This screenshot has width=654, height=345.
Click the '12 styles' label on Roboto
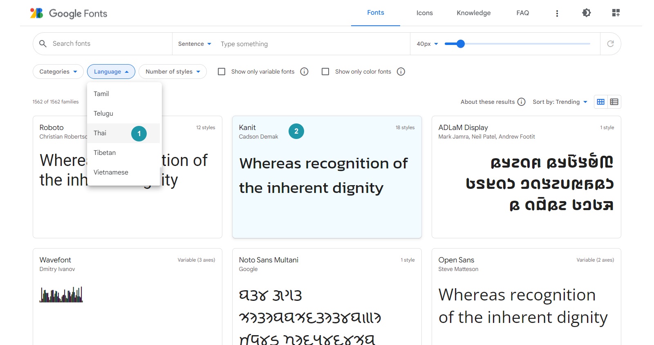point(206,128)
